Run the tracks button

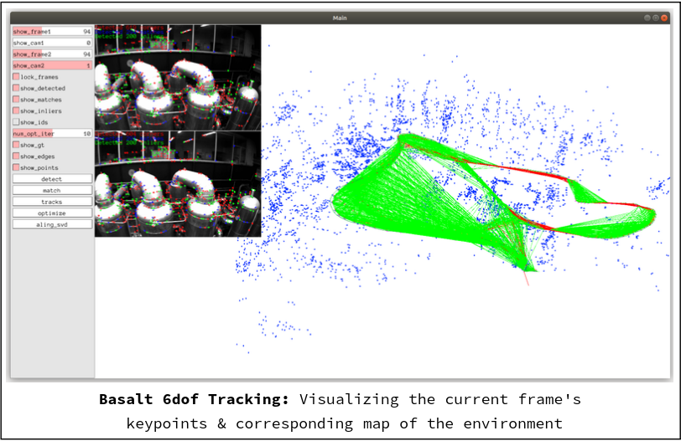click(52, 202)
